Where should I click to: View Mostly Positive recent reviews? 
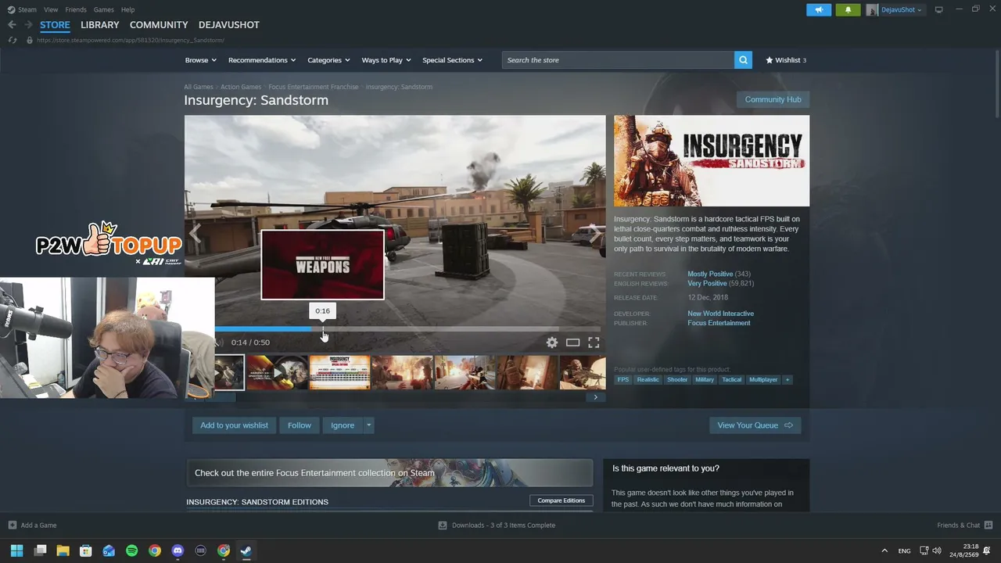tap(710, 274)
